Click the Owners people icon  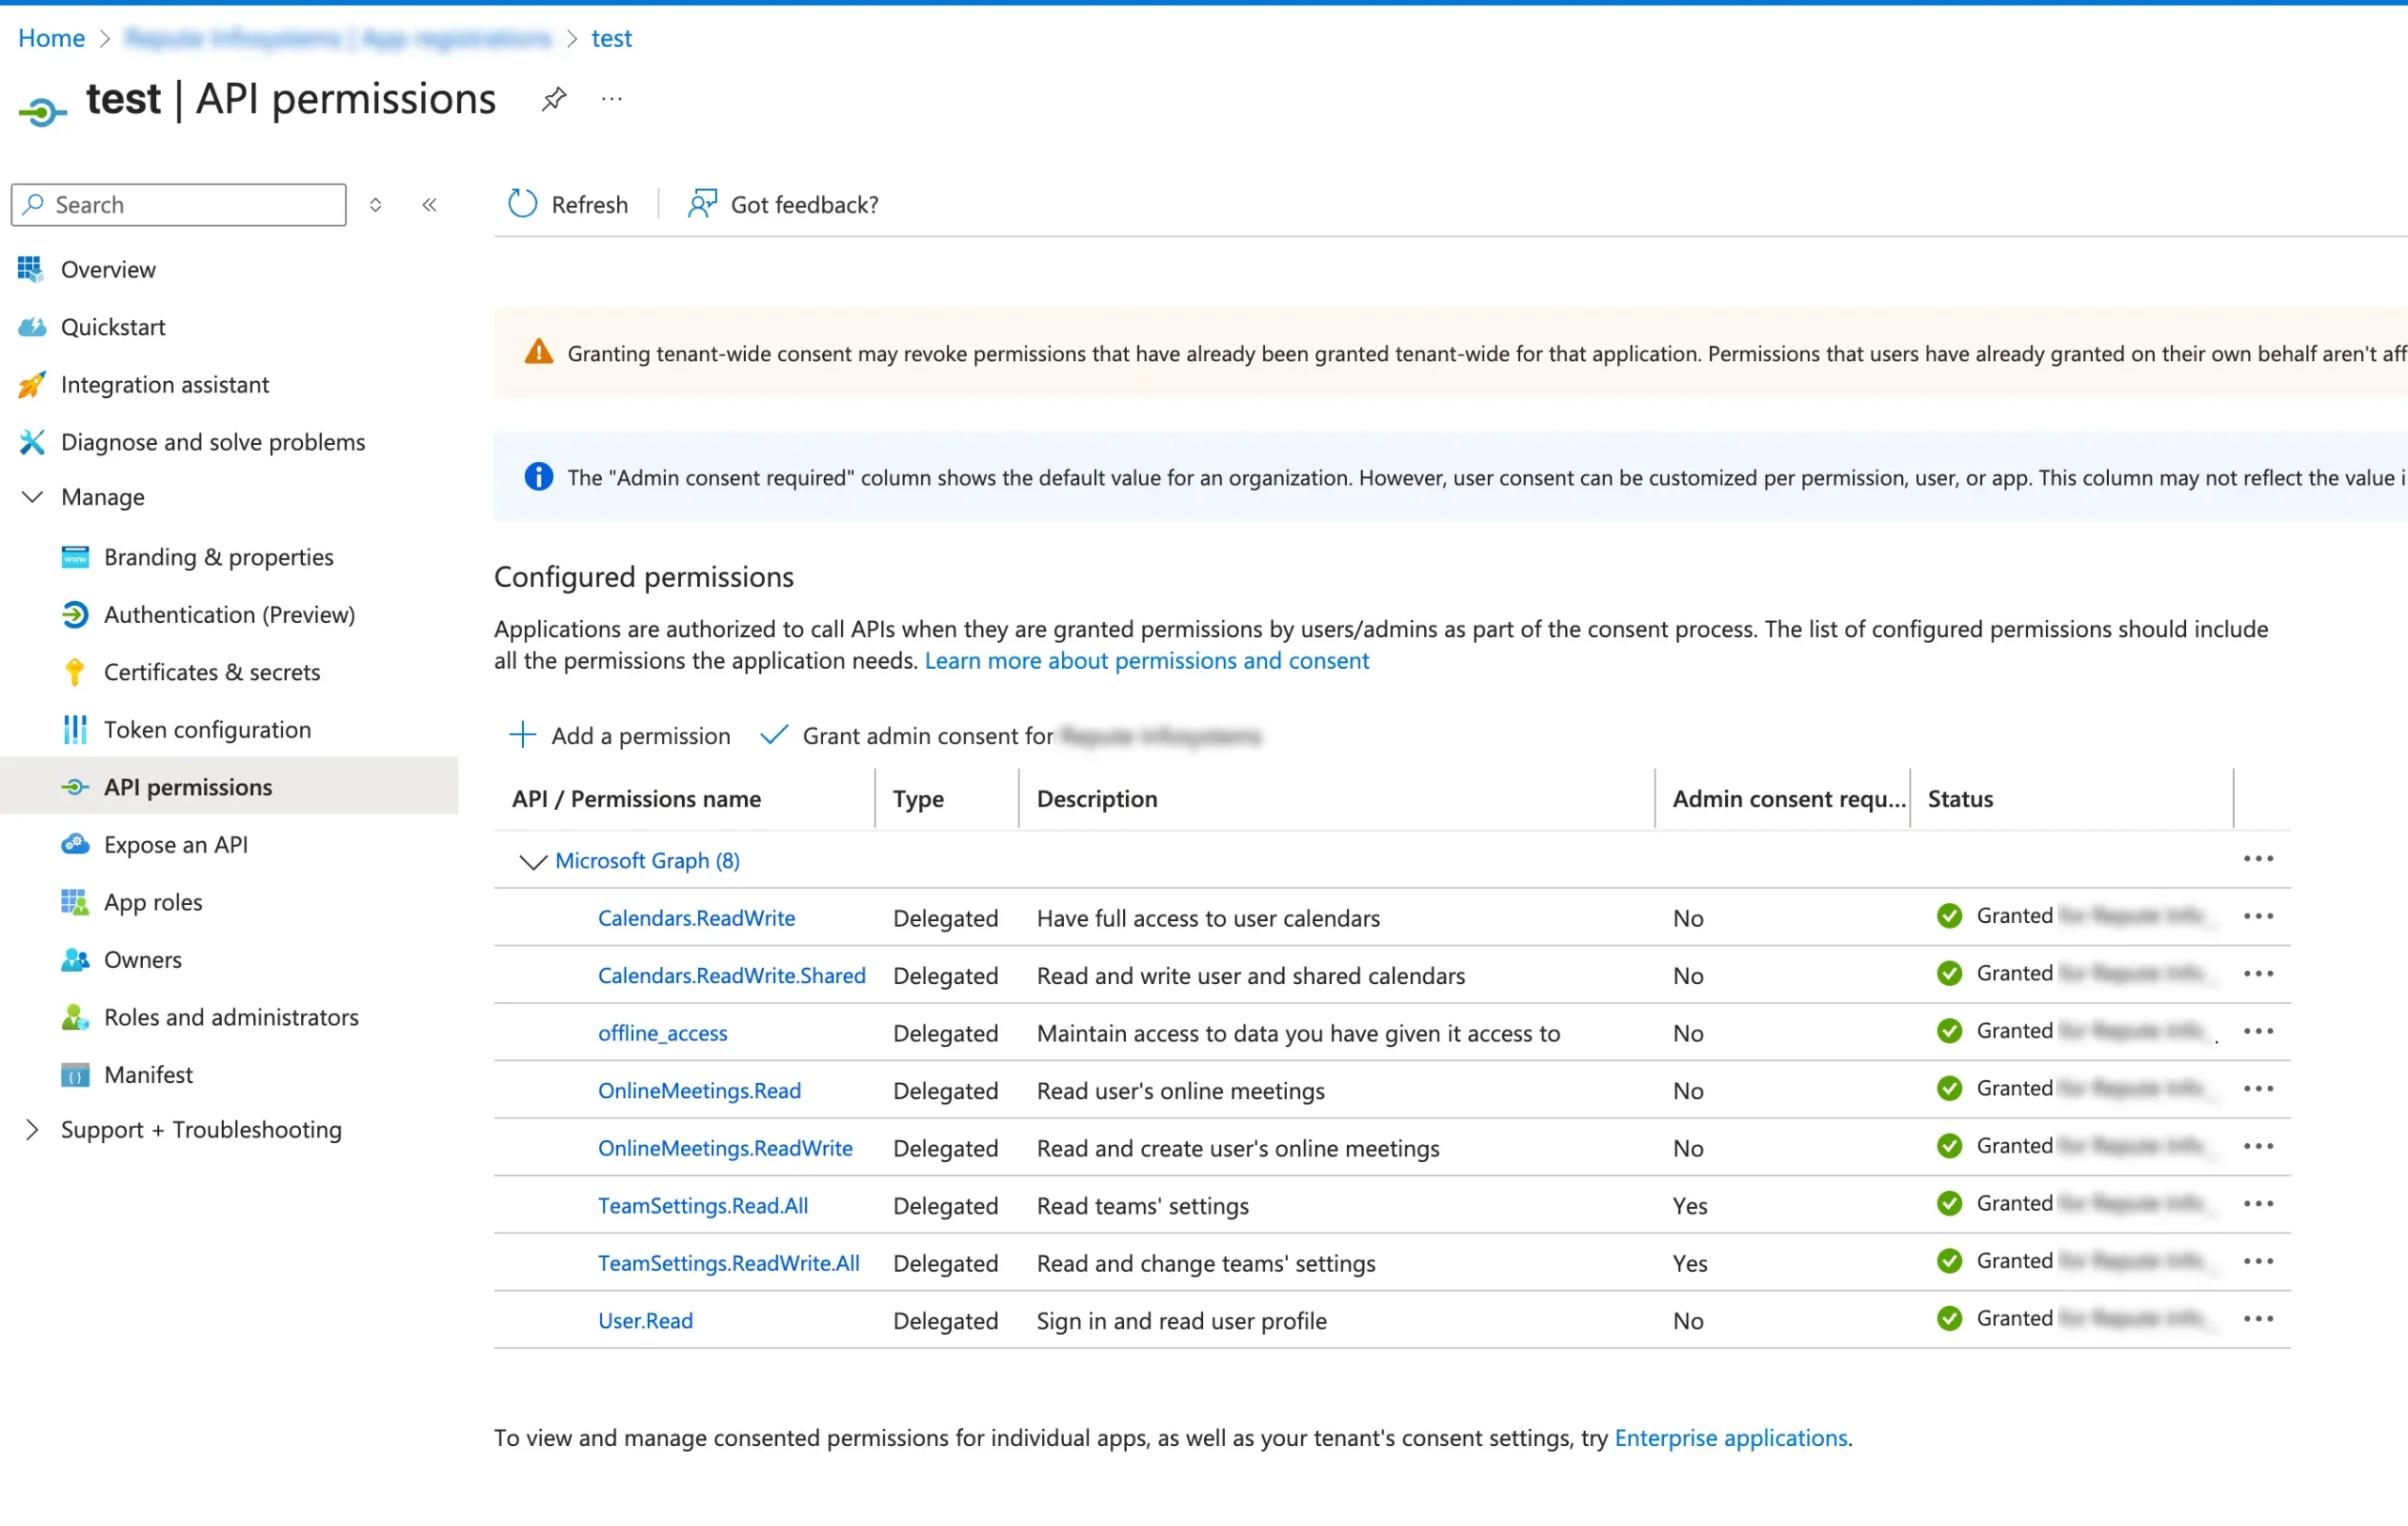tap(75, 960)
